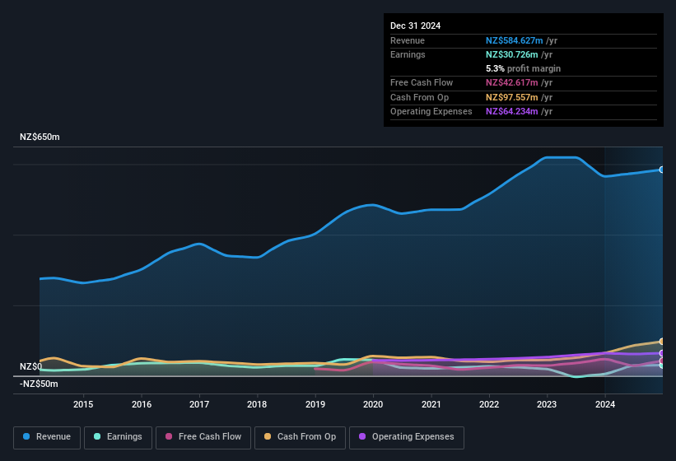Viewport: 676px width, 461px height.
Task: Toggle the Free Cash Flow legend button
Action: pos(203,437)
